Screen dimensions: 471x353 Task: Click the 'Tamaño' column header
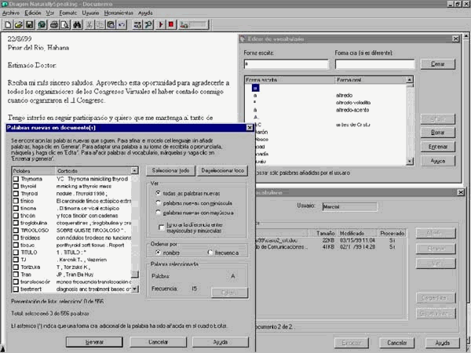[x=323, y=233]
